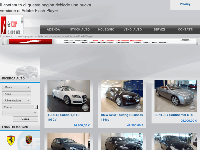Click the wide Get Adobe Flash Player banner
This screenshot has width=200, height=150.
click(100, 42)
